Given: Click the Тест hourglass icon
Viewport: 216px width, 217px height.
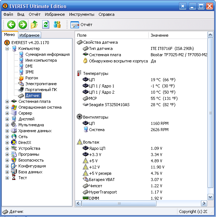Looking at the screenshot, I should coord(14,178).
